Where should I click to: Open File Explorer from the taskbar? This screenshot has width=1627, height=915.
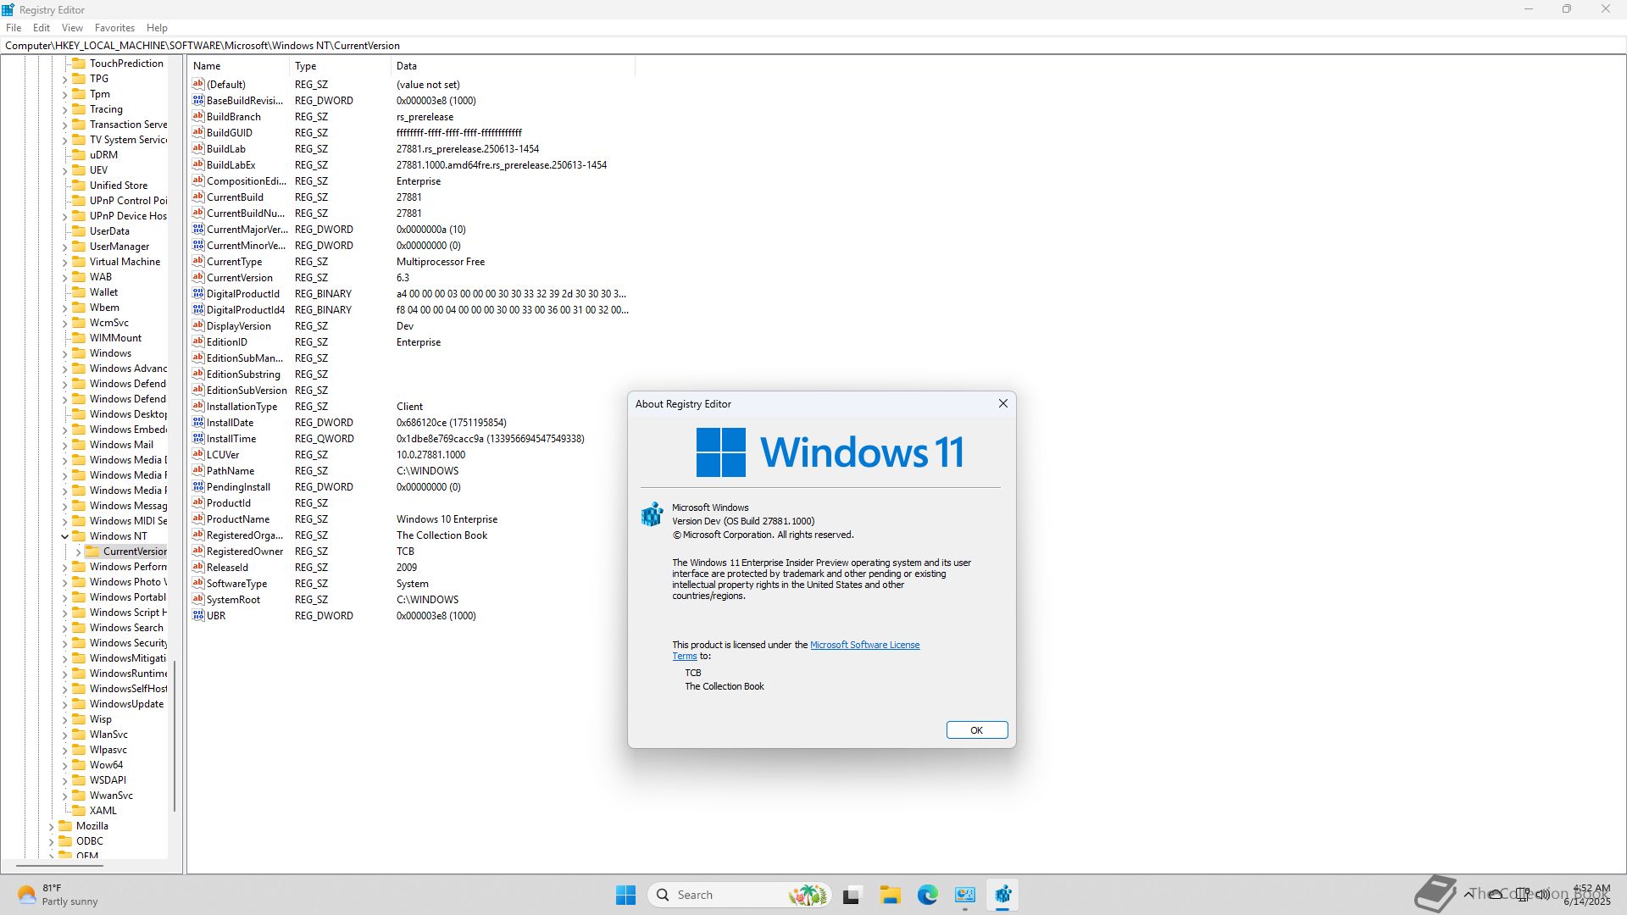pos(890,895)
